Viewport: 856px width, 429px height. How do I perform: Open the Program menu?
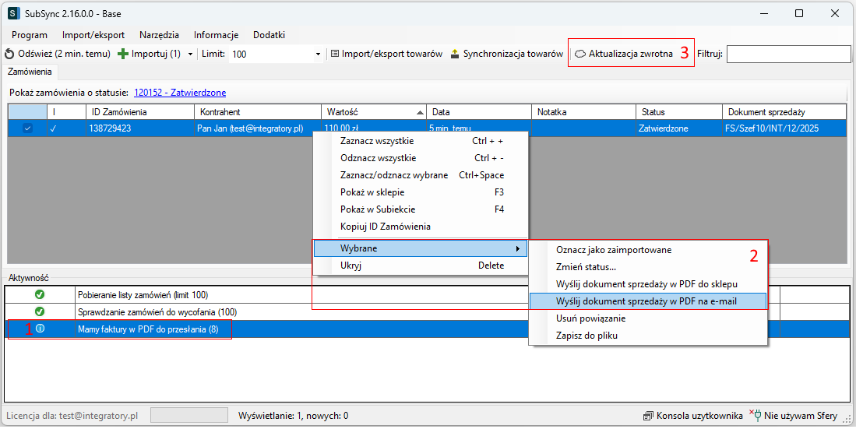(x=30, y=35)
